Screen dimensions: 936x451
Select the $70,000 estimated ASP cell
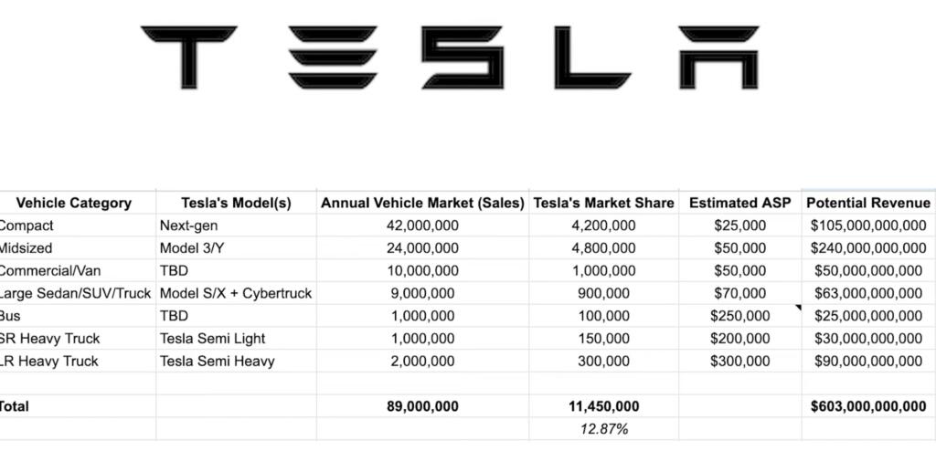[740, 293]
